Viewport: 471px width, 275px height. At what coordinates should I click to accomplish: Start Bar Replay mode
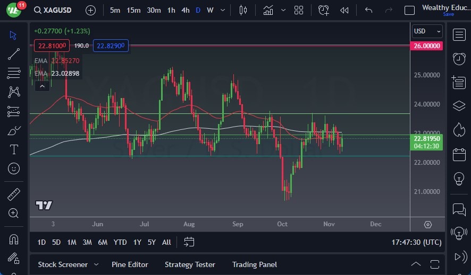[344, 10]
